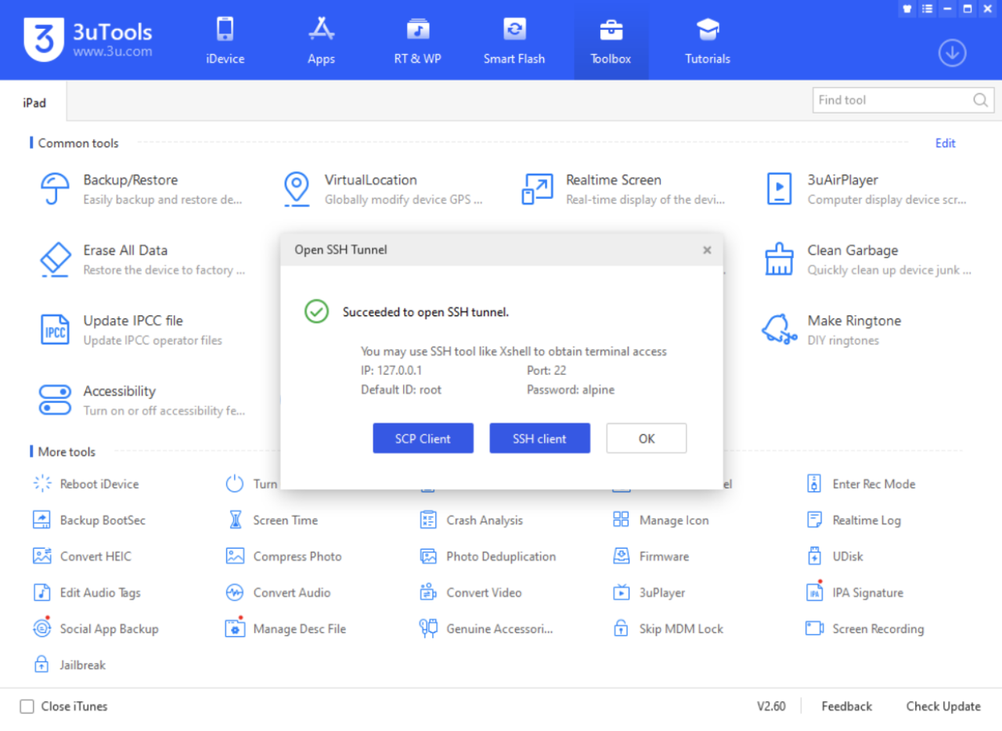The width and height of the screenshot is (1002, 731).
Task: Open the Jailbreak tool
Action: tap(70, 664)
